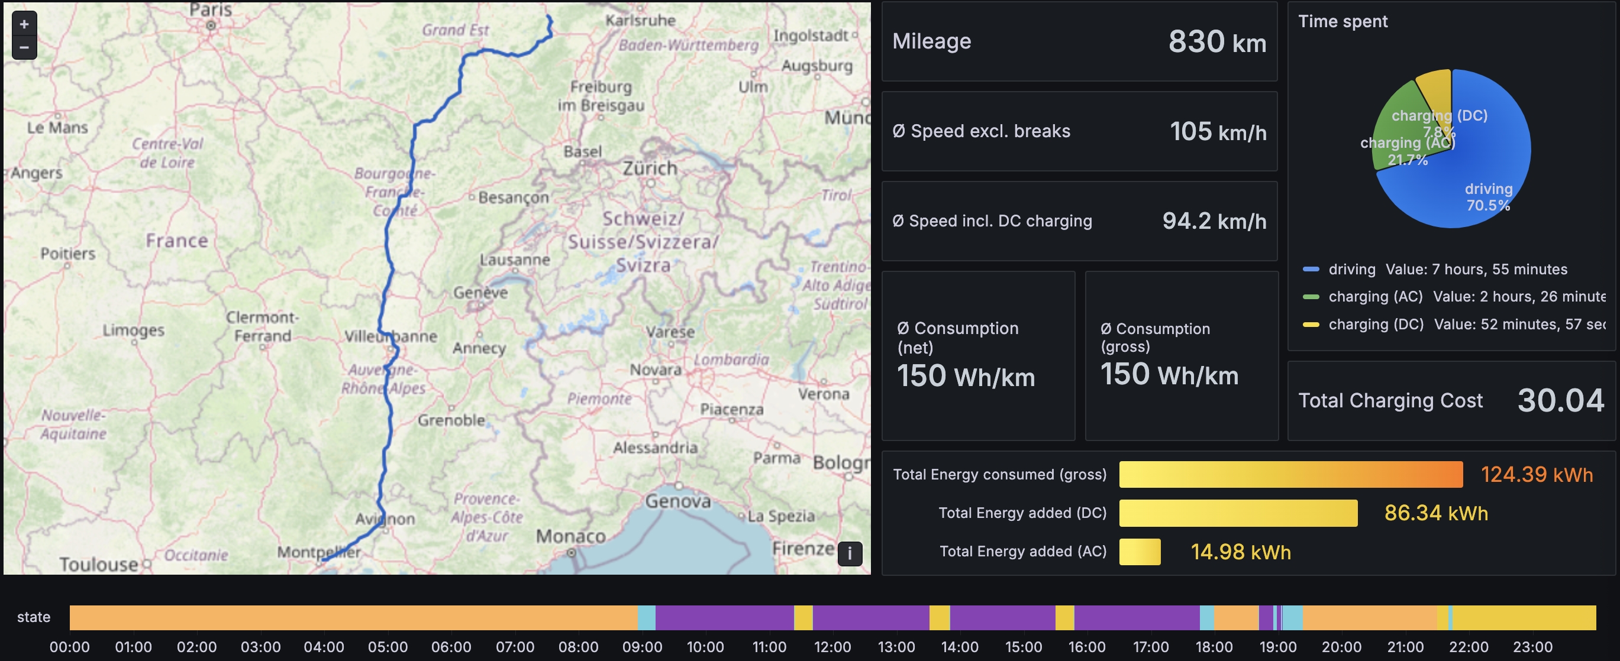Click the 94.2 km/h speed value
The width and height of the screenshot is (1620, 661).
(1214, 221)
